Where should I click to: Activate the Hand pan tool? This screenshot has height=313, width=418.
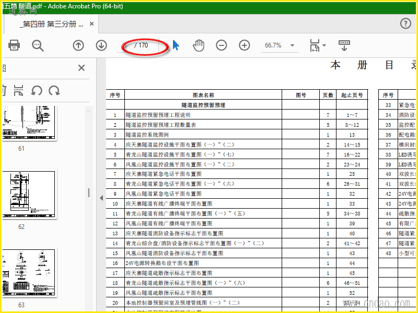point(199,45)
